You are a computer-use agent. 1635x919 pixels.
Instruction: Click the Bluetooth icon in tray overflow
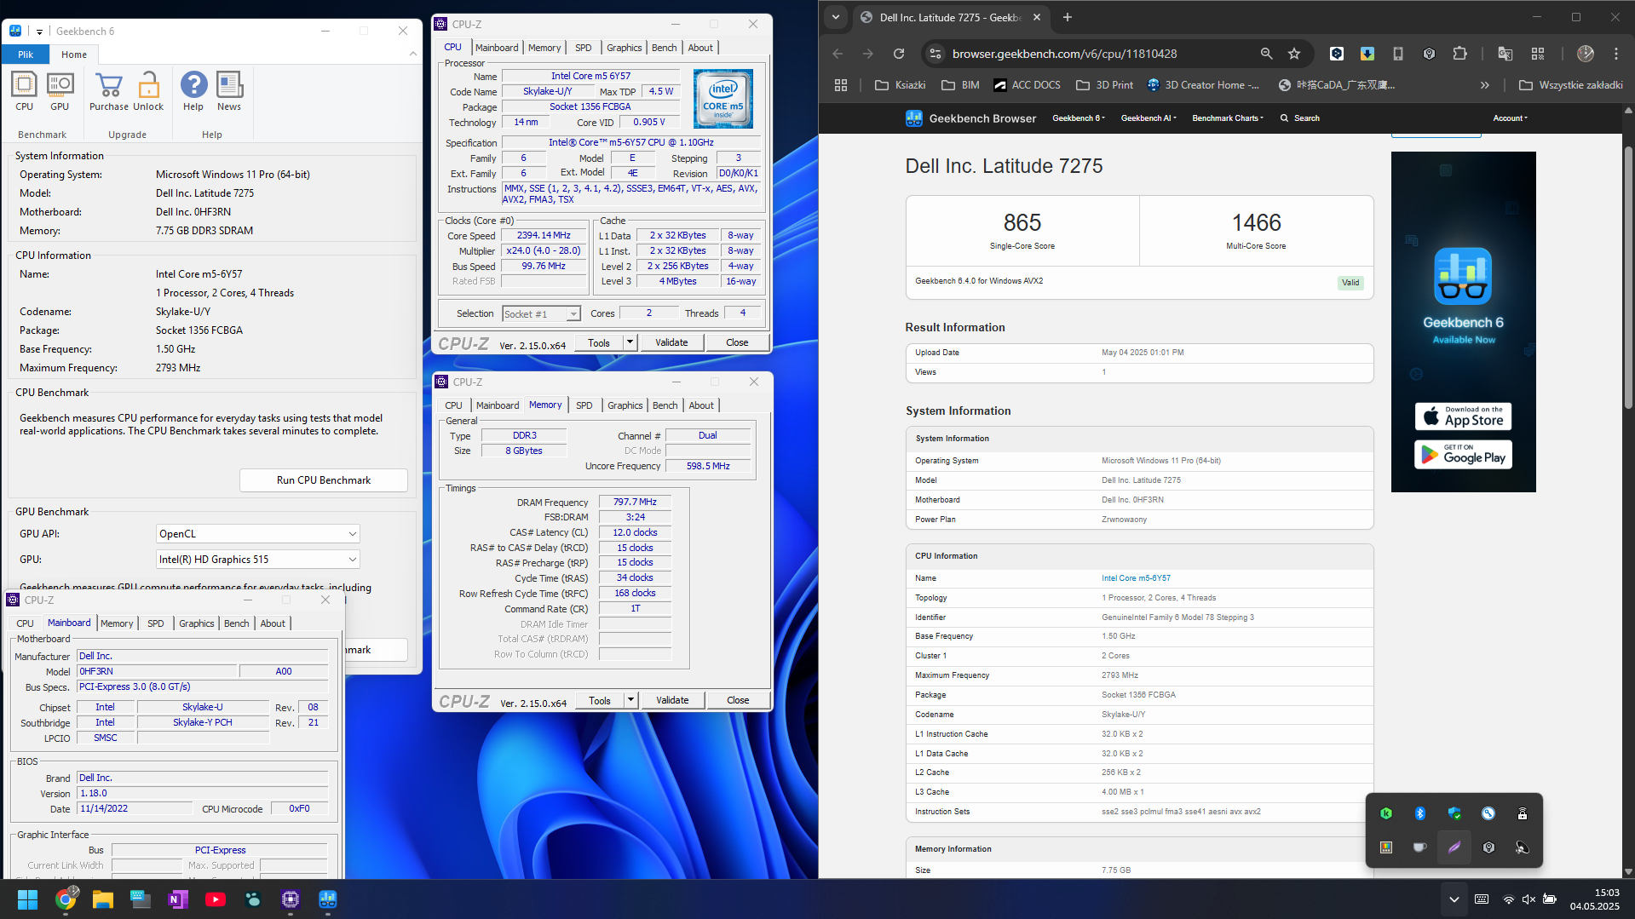1420,813
